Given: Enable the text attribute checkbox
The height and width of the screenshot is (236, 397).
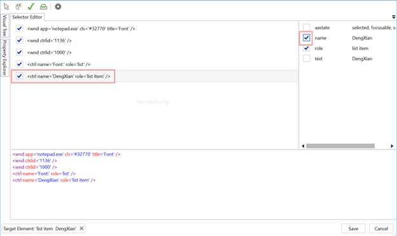Looking at the screenshot, I should point(307,59).
